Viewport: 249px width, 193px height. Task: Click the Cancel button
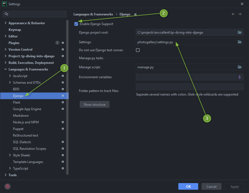pos(211,186)
